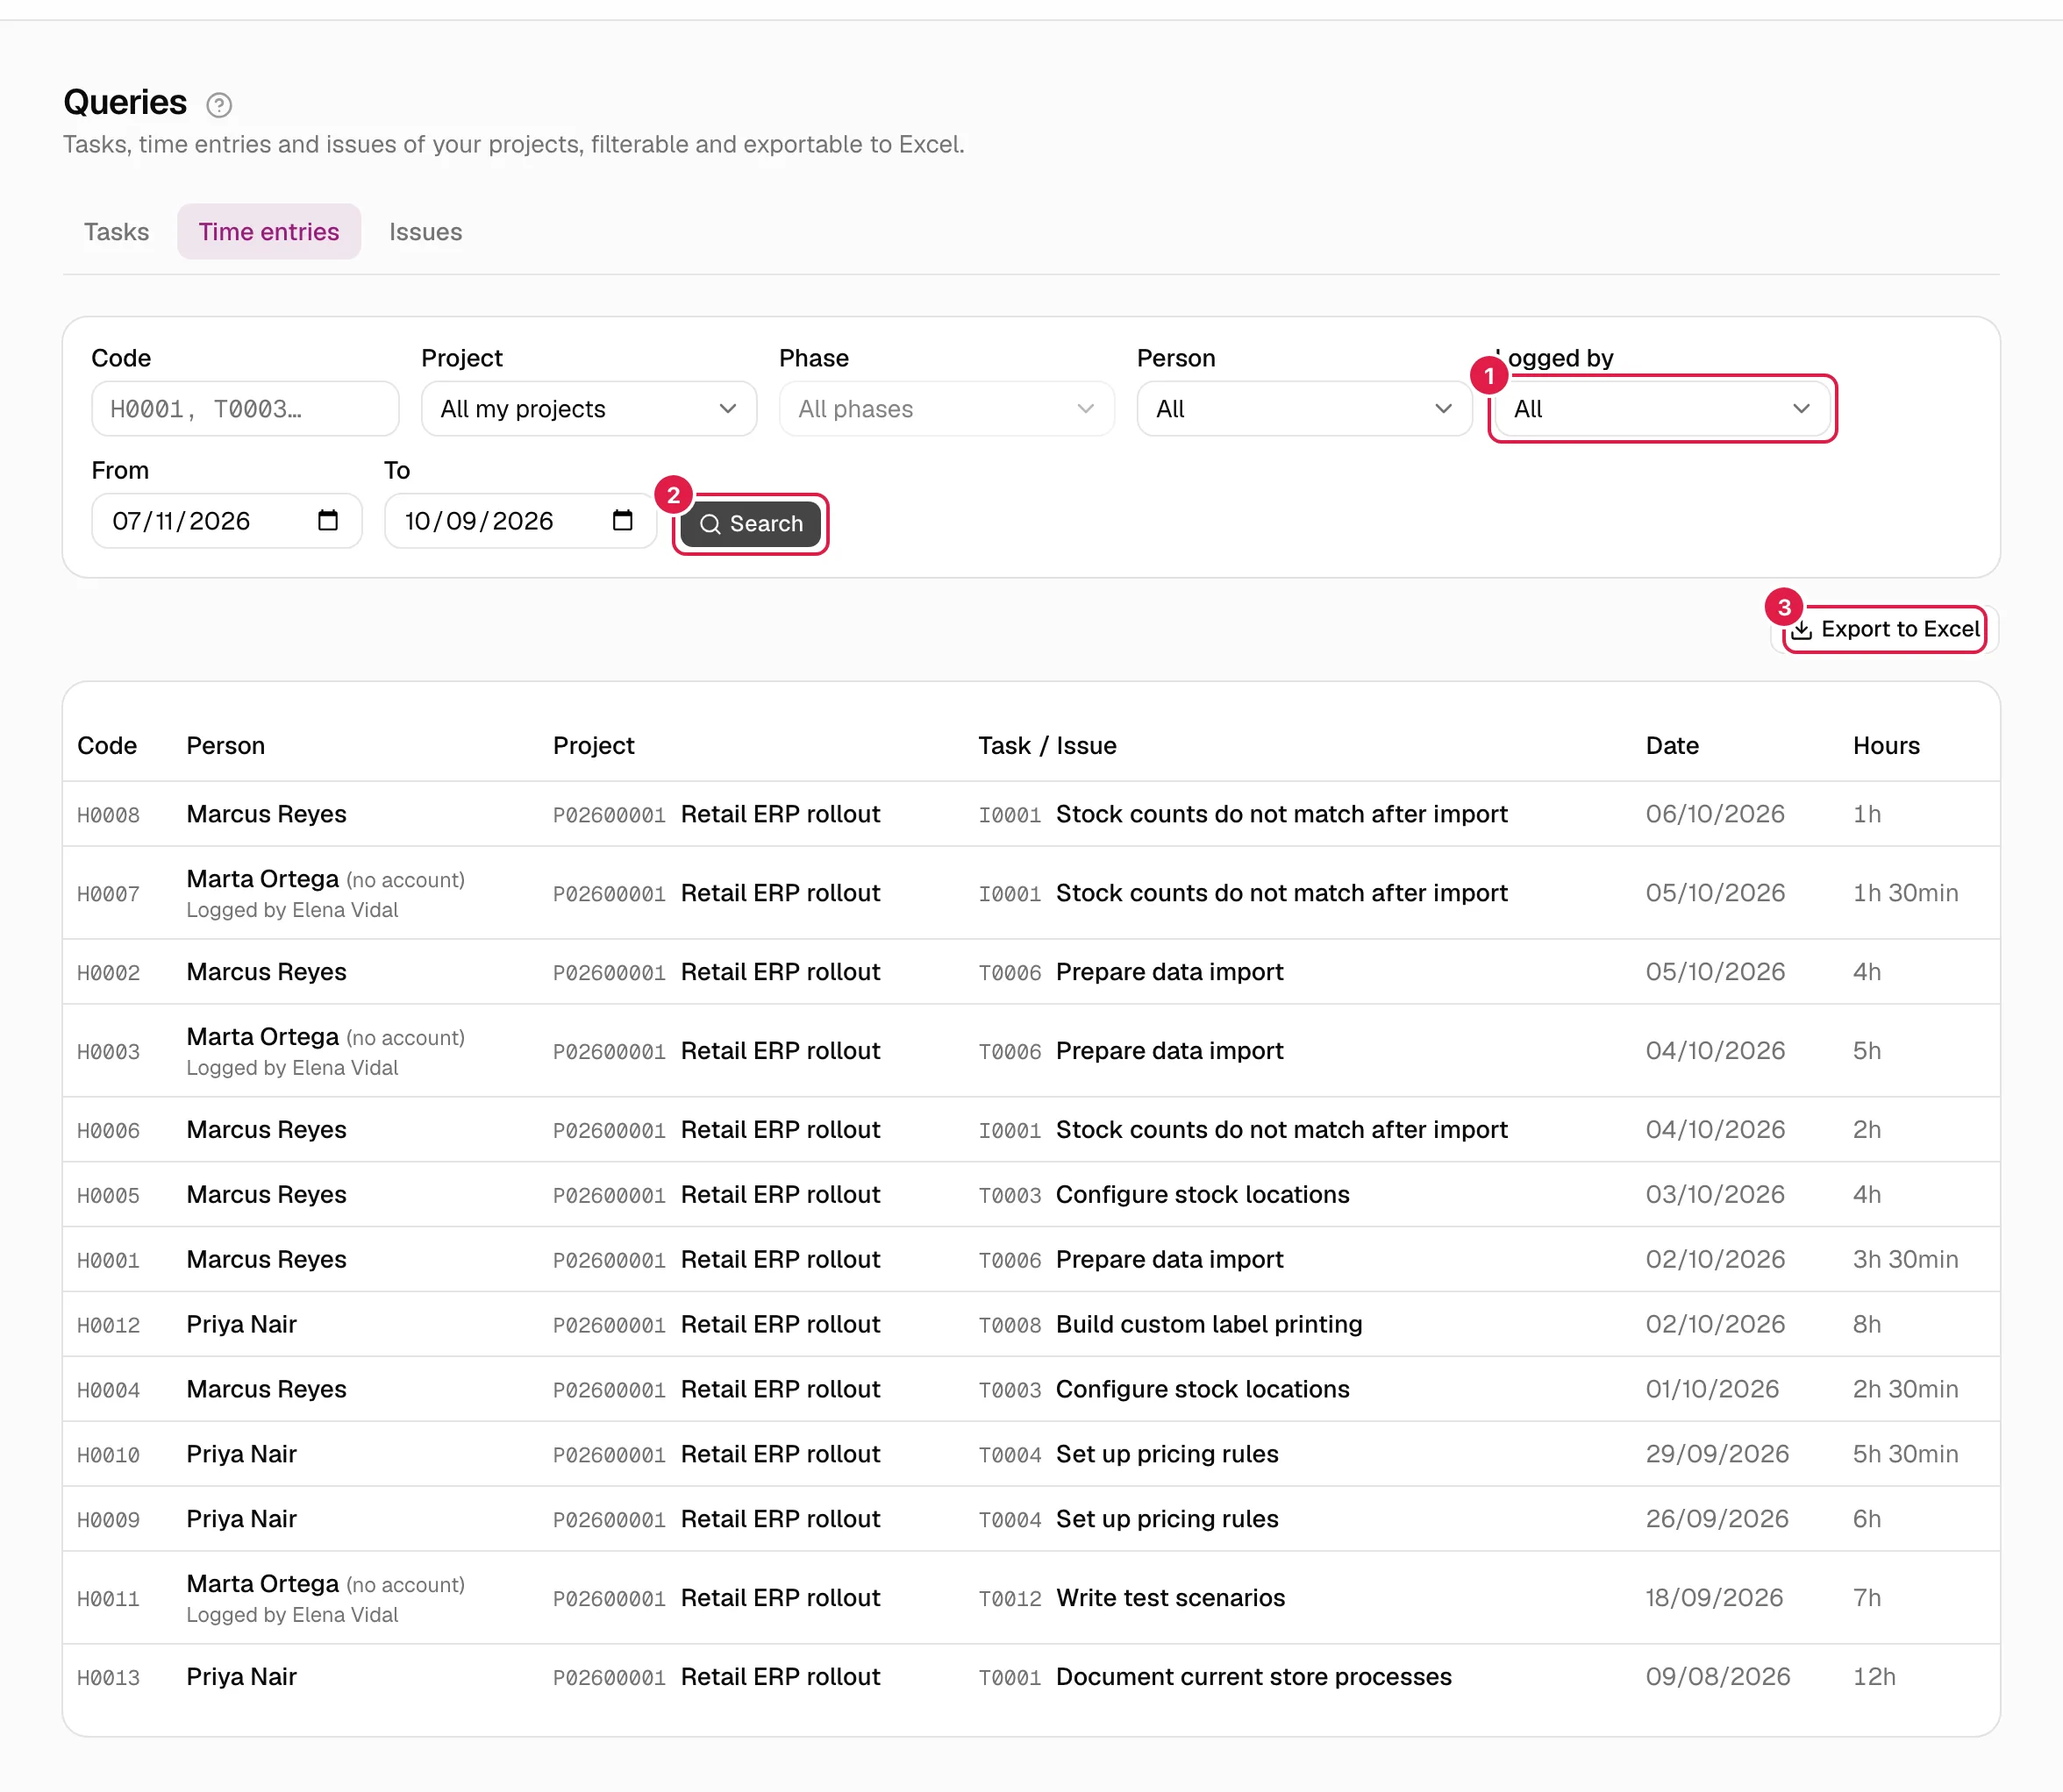Expand the Person filter dropdown

click(1304, 409)
